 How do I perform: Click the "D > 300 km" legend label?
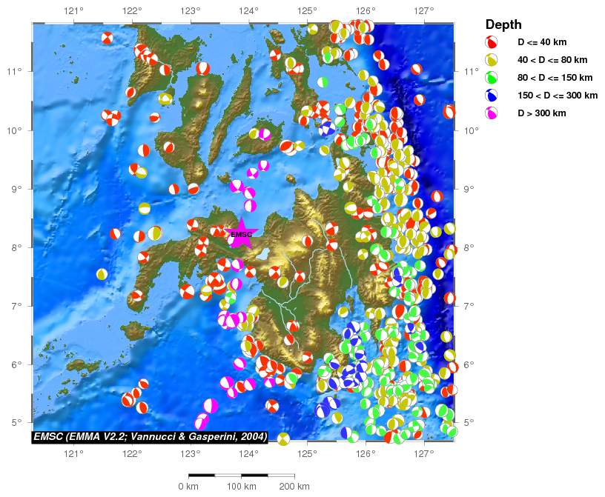[541, 113]
